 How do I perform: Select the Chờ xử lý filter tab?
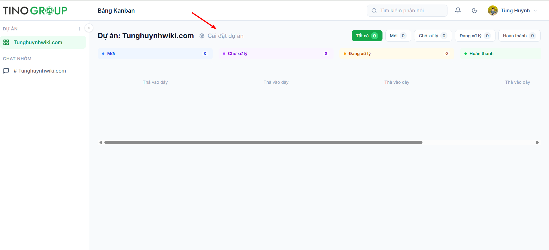(x=433, y=36)
